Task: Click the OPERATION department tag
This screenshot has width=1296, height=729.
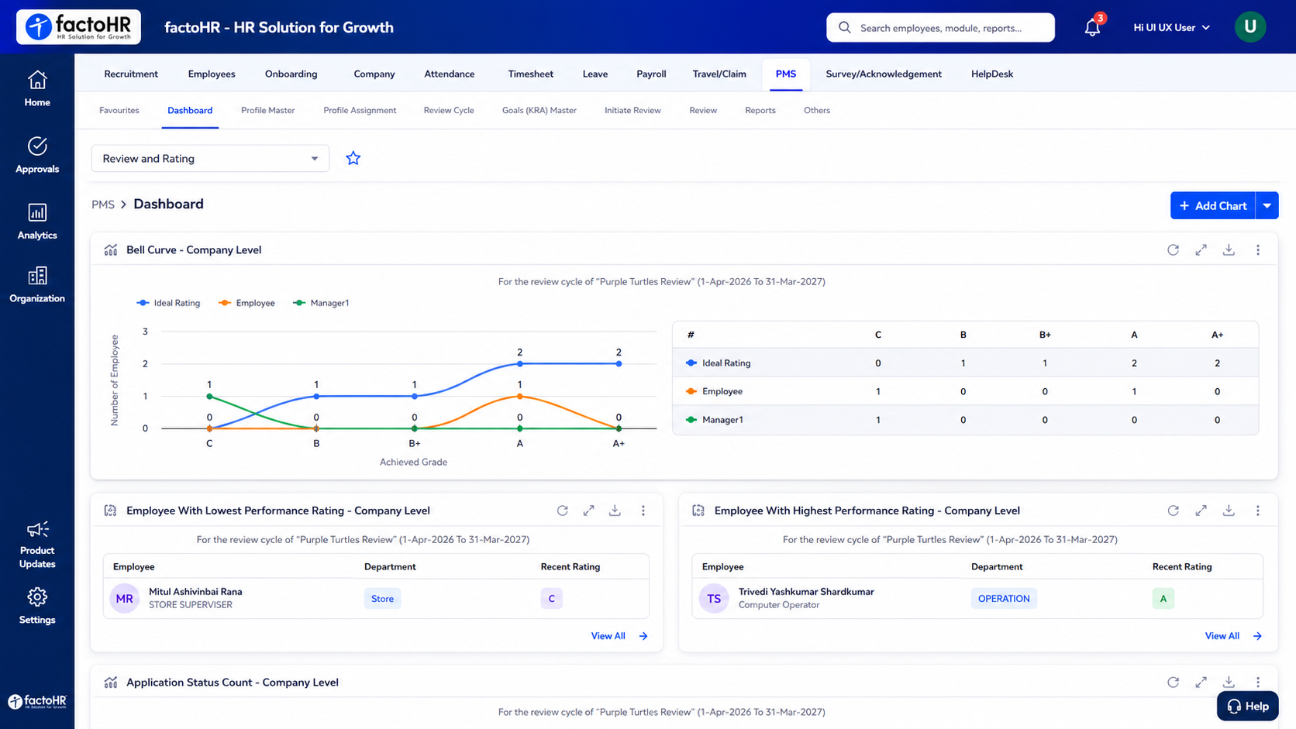Action: tap(1004, 598)
